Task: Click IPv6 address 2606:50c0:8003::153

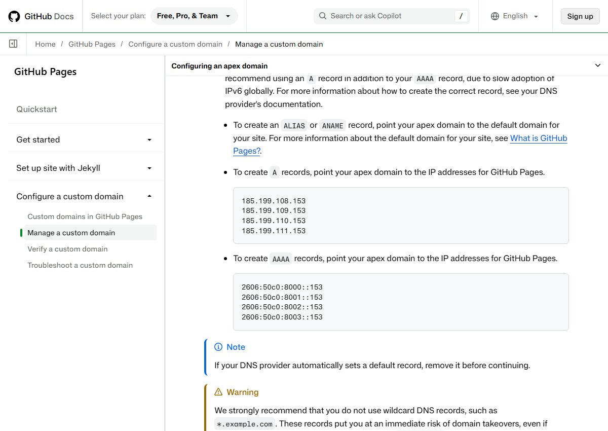Action: click(282, 317)
